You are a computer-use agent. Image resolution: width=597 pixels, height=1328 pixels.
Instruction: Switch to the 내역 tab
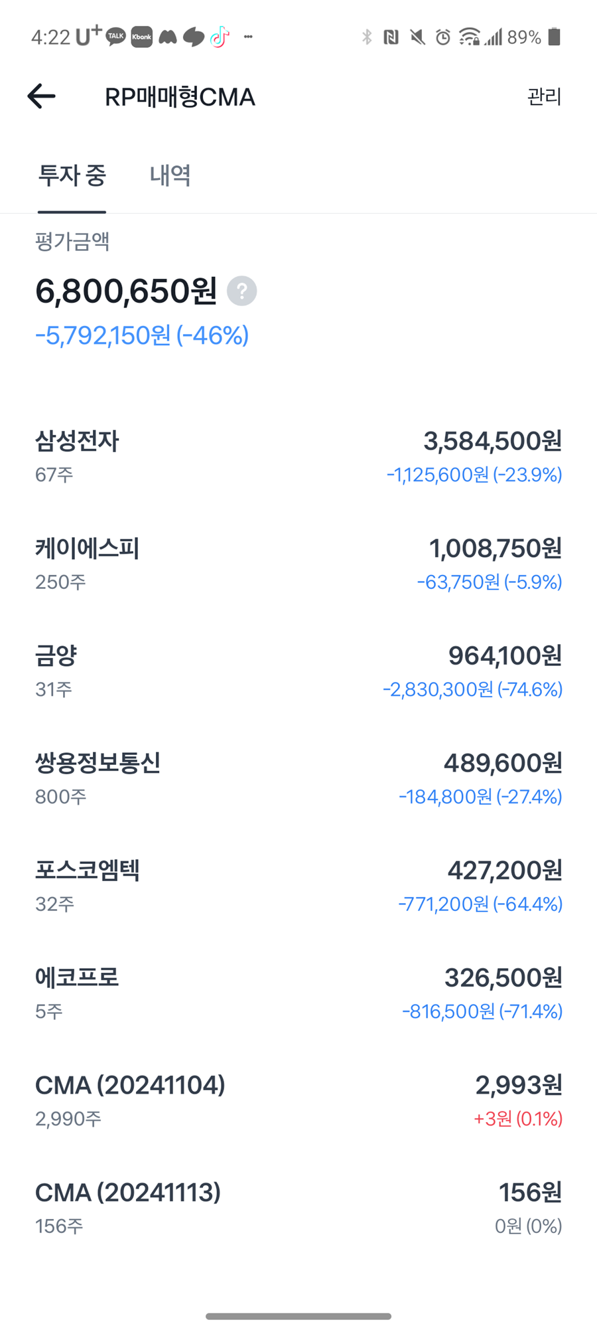click(x=170, y=175)
